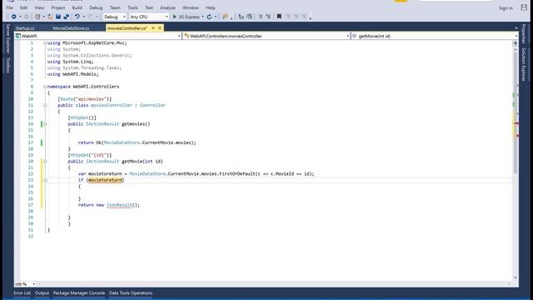Switch to the Startup.cs tab
Image resolution: width=533 pixels, height=300 pixels.
25,28
